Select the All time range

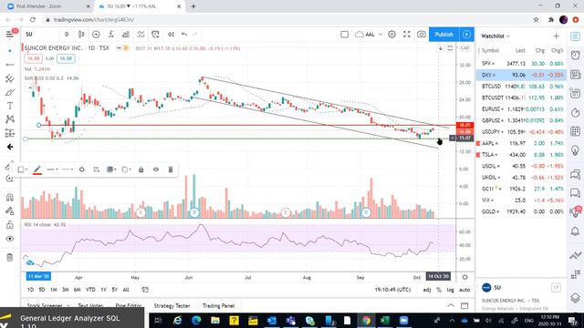pos(126,290)
